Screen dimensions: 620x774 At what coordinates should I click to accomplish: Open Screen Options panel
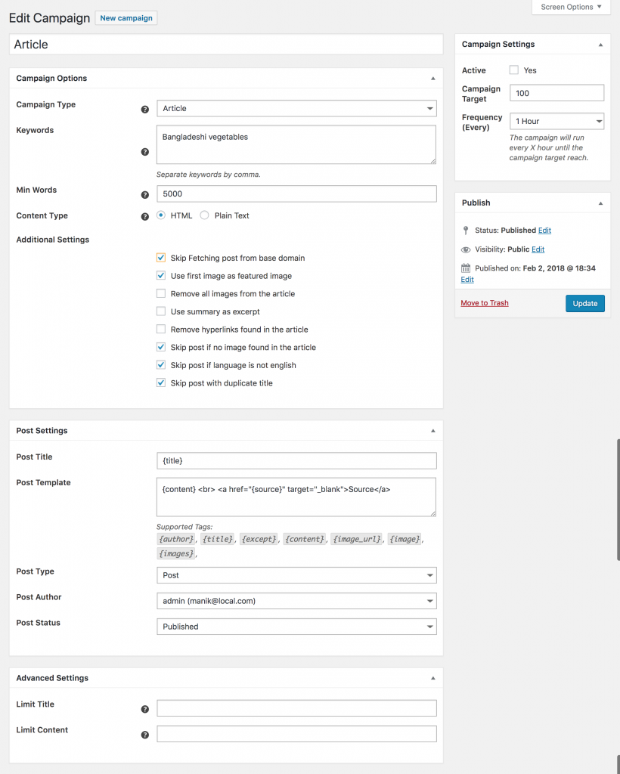(571, 7)
